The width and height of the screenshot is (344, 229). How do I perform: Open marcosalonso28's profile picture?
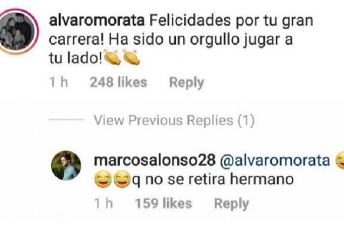point(66,165)
